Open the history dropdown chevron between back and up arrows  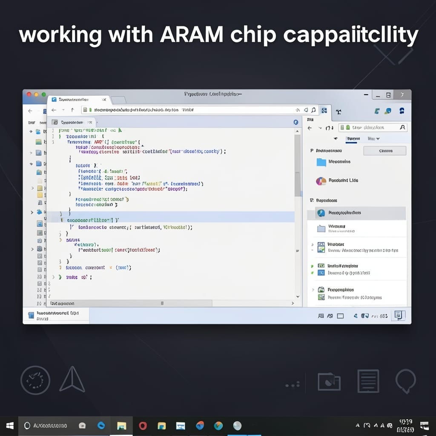click(x=63, y=110)
